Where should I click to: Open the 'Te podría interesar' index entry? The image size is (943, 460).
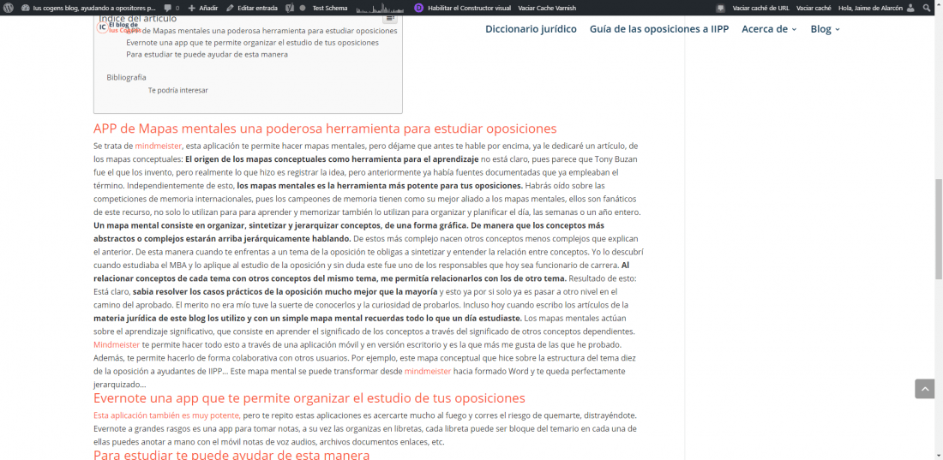point(178,90)
